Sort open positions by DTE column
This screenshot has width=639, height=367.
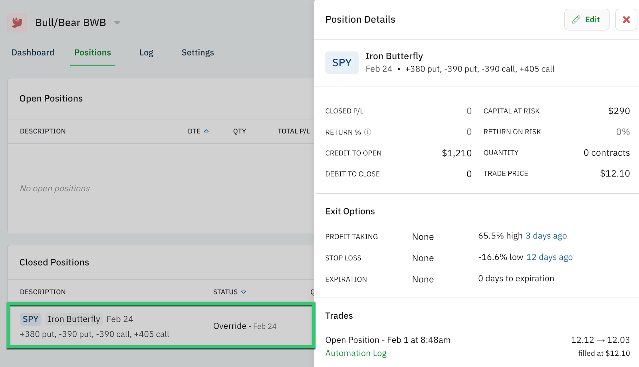coord(198,131)
